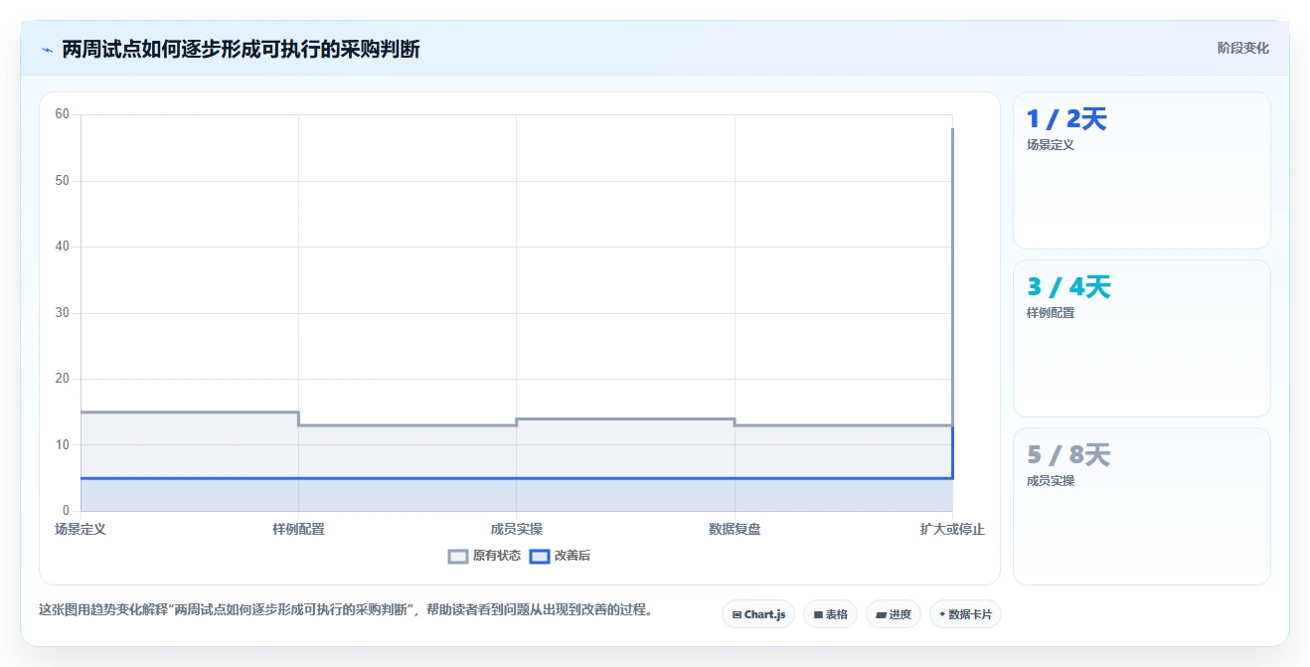
Task: Select the 进度 tag chip
Action: (894, 614)
